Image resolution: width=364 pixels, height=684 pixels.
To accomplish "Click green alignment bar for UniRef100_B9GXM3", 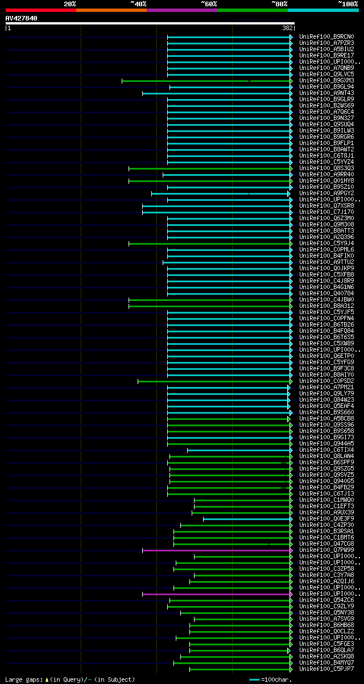I will pyautogui.click(x=207, y=81).
